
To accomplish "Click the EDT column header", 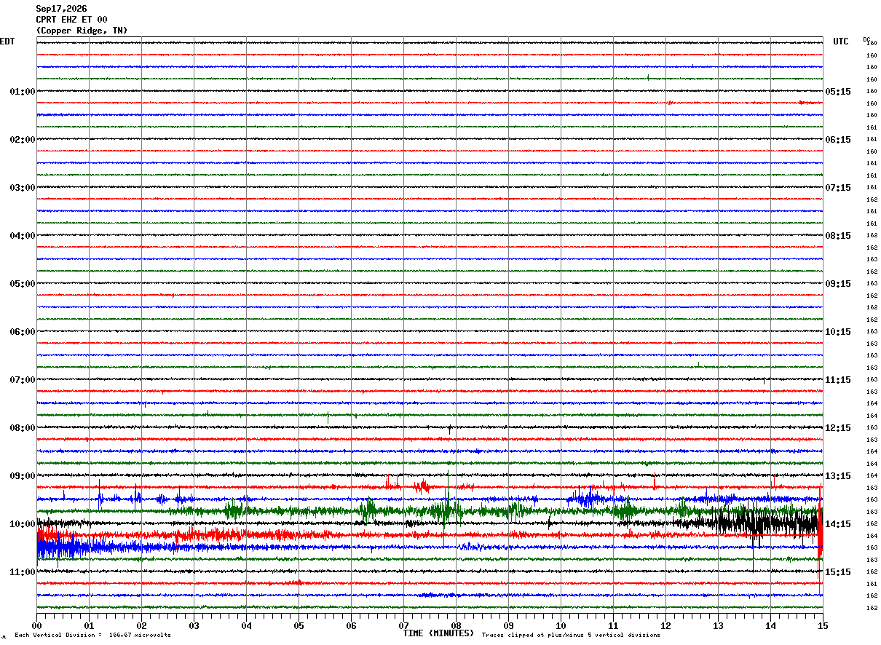I will (x=7, y=41).
